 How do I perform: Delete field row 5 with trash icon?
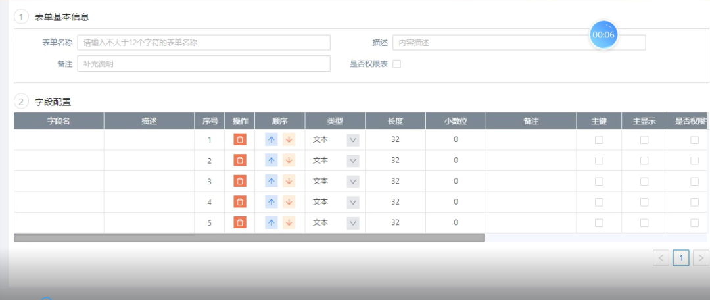pyautogui.click(x=240, y=222)
